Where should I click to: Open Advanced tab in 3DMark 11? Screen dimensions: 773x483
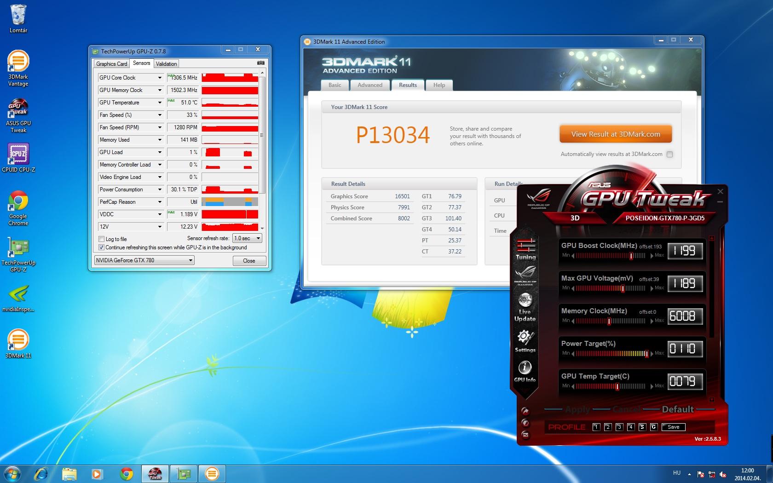[370, 85]
